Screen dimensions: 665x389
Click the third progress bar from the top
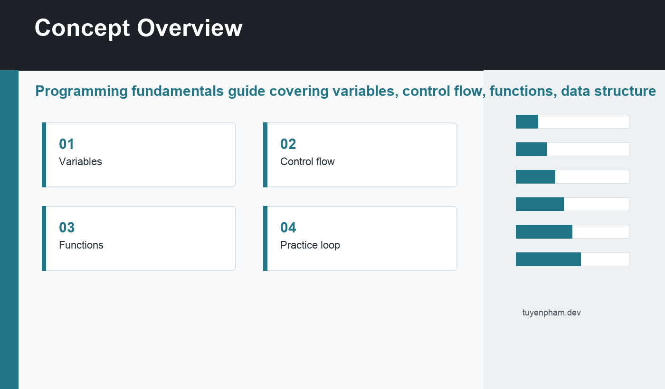(x=572, y=176)
